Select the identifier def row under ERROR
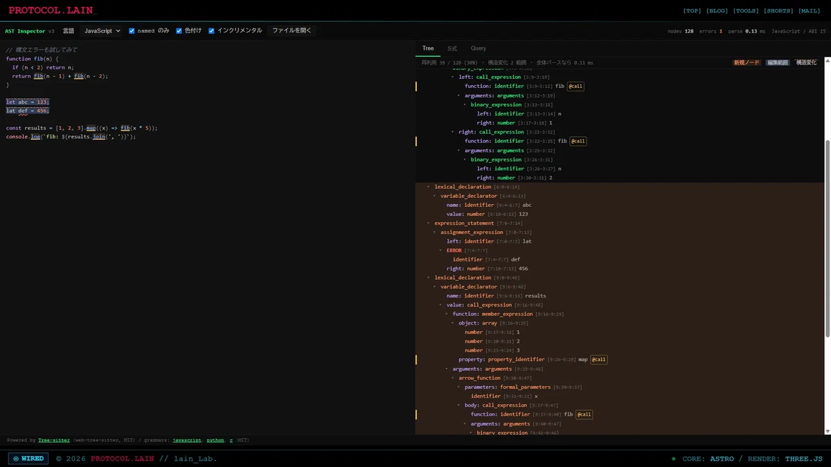This screenshot has height=467, width=831. click(x=620, y=259)
